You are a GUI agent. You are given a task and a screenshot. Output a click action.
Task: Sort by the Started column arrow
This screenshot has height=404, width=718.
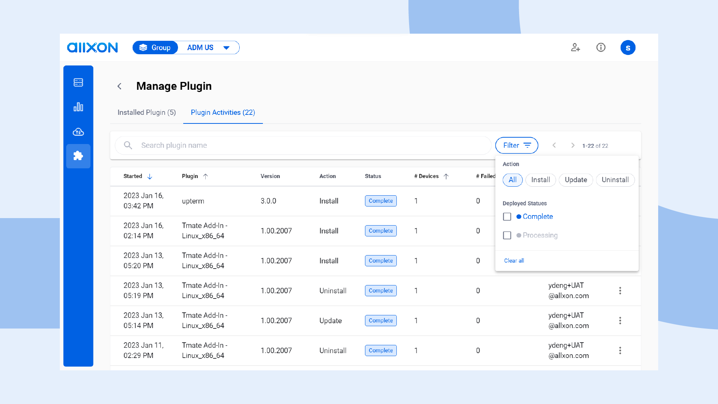[x=150, y=177]
